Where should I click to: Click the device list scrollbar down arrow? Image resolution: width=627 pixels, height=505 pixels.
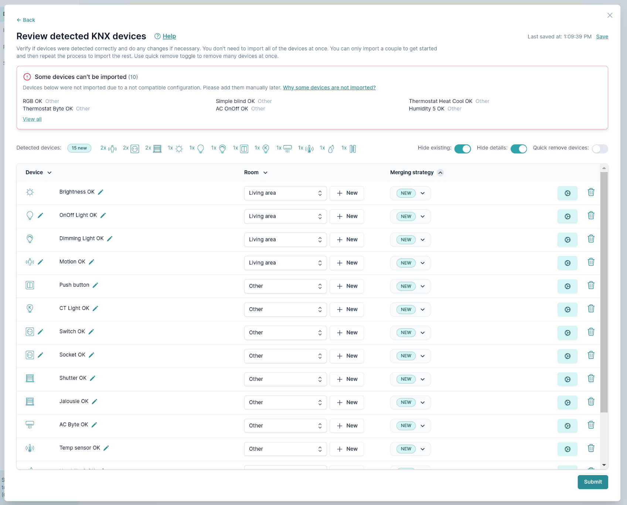[604, 465]
